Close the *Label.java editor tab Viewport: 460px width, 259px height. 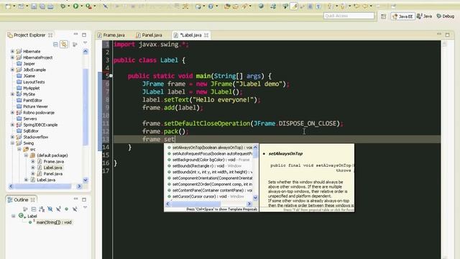(x=206, y=35)
